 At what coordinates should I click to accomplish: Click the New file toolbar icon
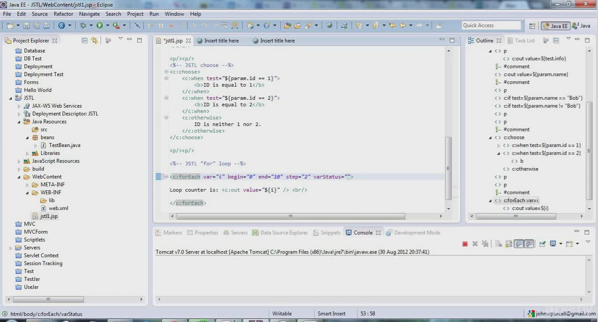(9, 25)
